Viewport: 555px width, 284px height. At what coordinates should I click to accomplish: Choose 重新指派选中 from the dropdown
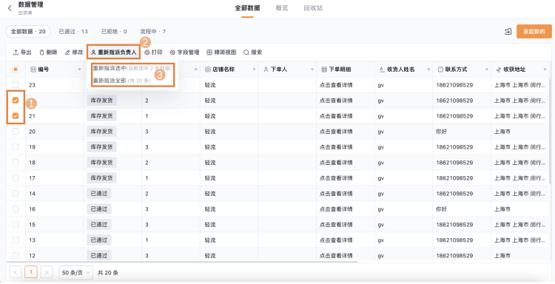tap(132, 68)
